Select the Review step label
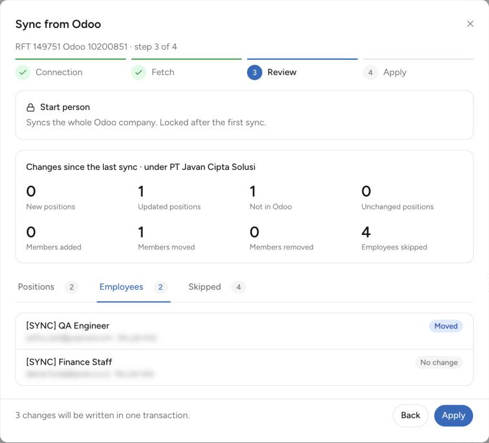The image size is (489, 443). (282, 72)
